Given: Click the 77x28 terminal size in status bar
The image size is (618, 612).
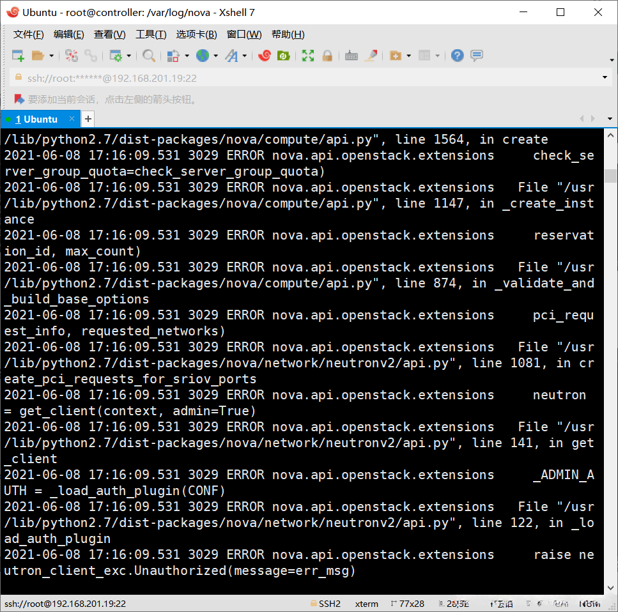Looking at the screenshot, I should point(412,603).
